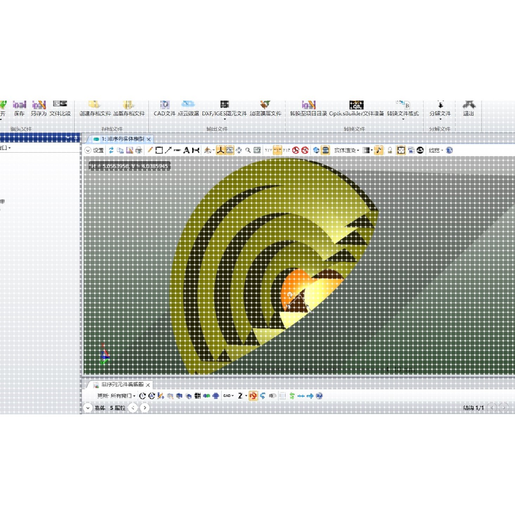
Task: Click the blue 3D cube icon
Action: coord(316,150)
